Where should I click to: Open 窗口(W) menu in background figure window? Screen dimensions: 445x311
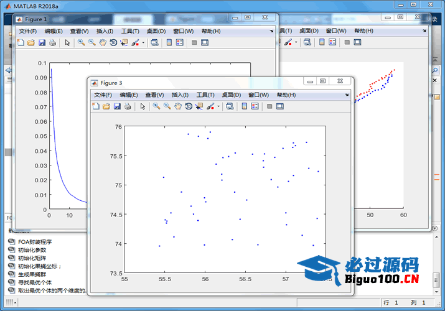tap(336, 30)
